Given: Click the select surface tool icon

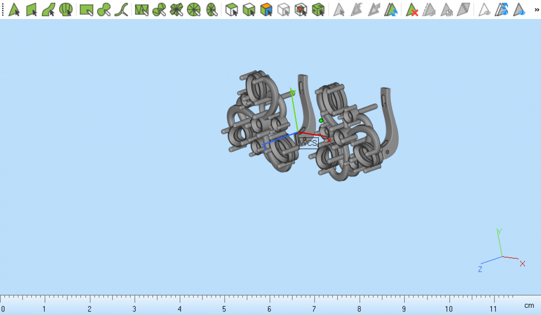Looking at the screenshot, I should pyautogui.click(x=32, y=9).
